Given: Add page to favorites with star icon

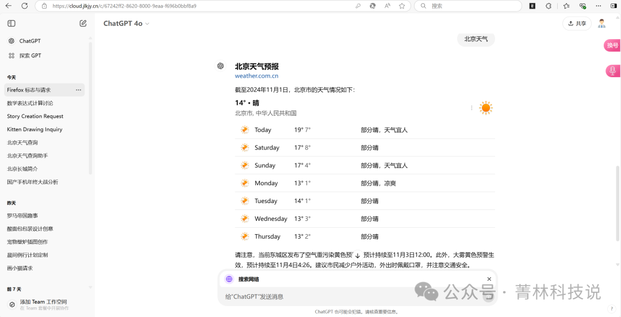Looking at the screenshot, I should [402, 6].
